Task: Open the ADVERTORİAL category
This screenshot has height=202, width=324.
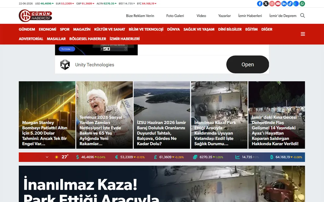Action: (31, 39)
